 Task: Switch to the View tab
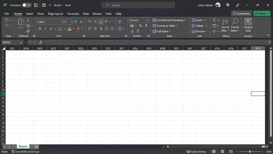108,14
